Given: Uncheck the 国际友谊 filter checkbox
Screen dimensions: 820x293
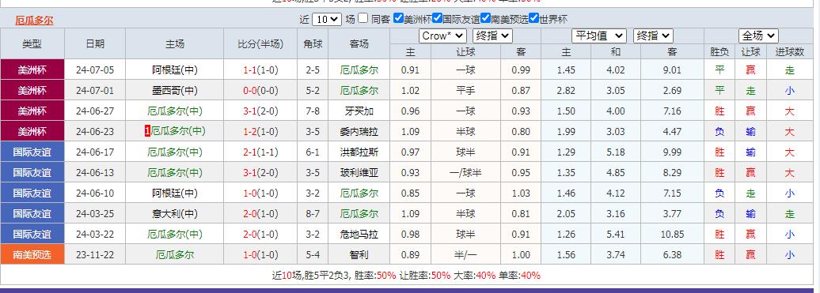Looking at the screenshot, I should point(438,18).
